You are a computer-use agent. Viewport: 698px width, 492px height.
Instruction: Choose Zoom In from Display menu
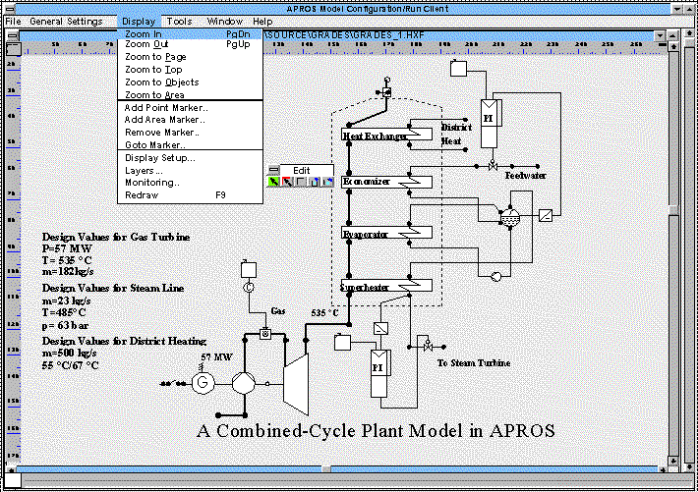click(190, 33)
